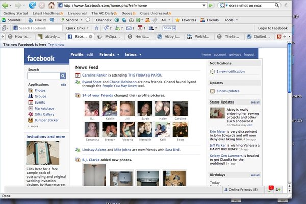Open Caroline Rankin's profile link
The height and width of the screenshot is (204, 306).
point(95,75)
